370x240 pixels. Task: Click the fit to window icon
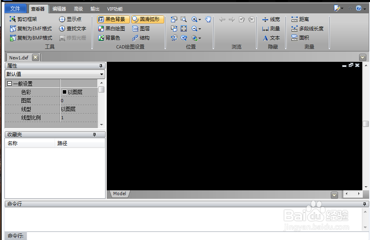pos(184,29)
